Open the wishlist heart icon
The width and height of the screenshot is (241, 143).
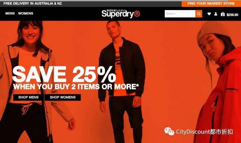(209, 14)
